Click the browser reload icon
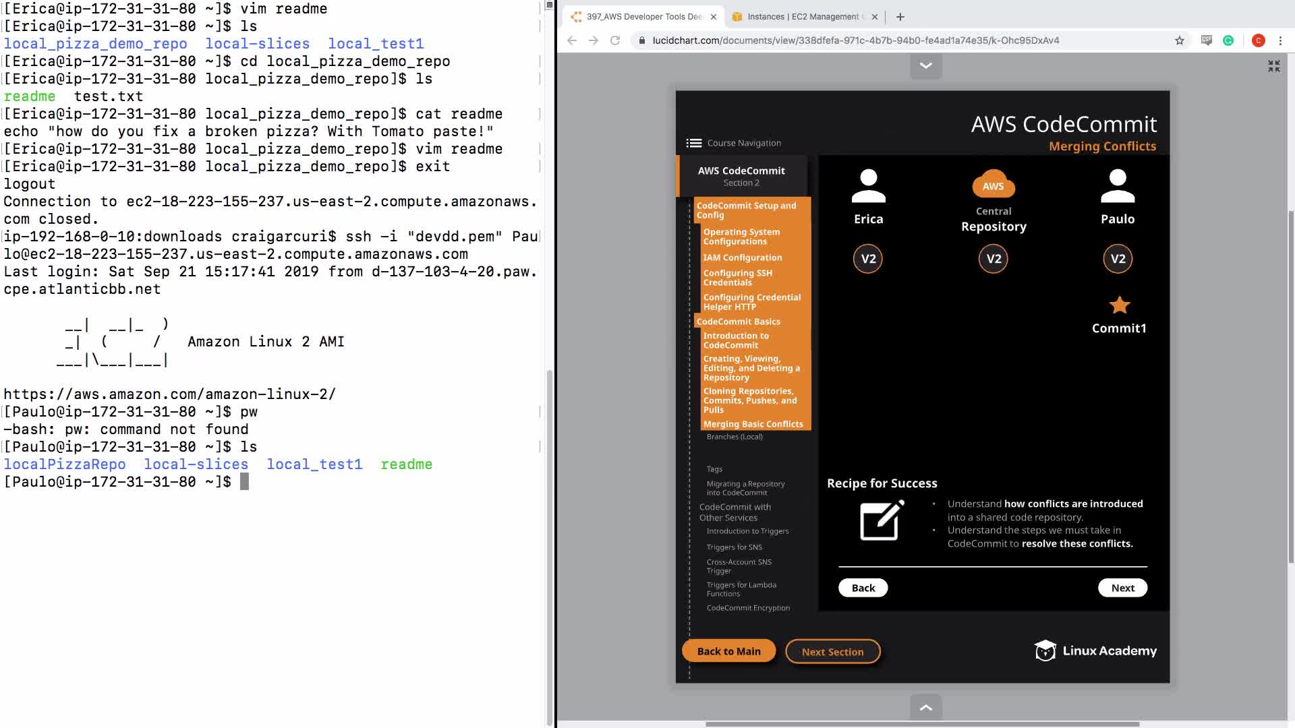Viewport: 1295px width, 728px height. [614, 40]
